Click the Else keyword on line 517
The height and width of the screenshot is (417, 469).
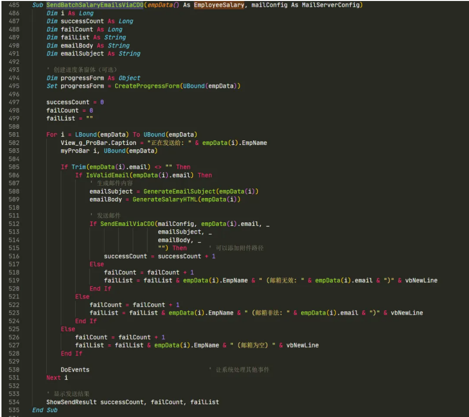click(97, 264)
